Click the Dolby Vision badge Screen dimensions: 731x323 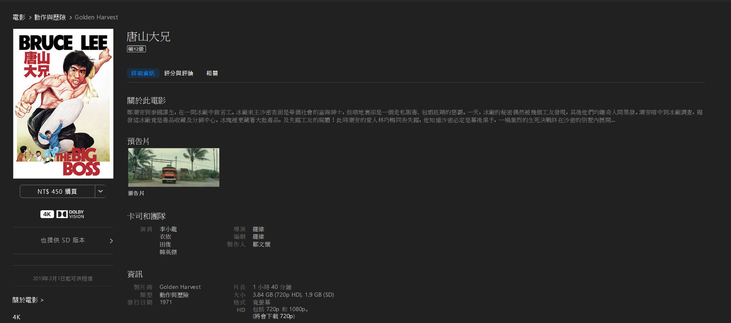[x=70, y=214]
